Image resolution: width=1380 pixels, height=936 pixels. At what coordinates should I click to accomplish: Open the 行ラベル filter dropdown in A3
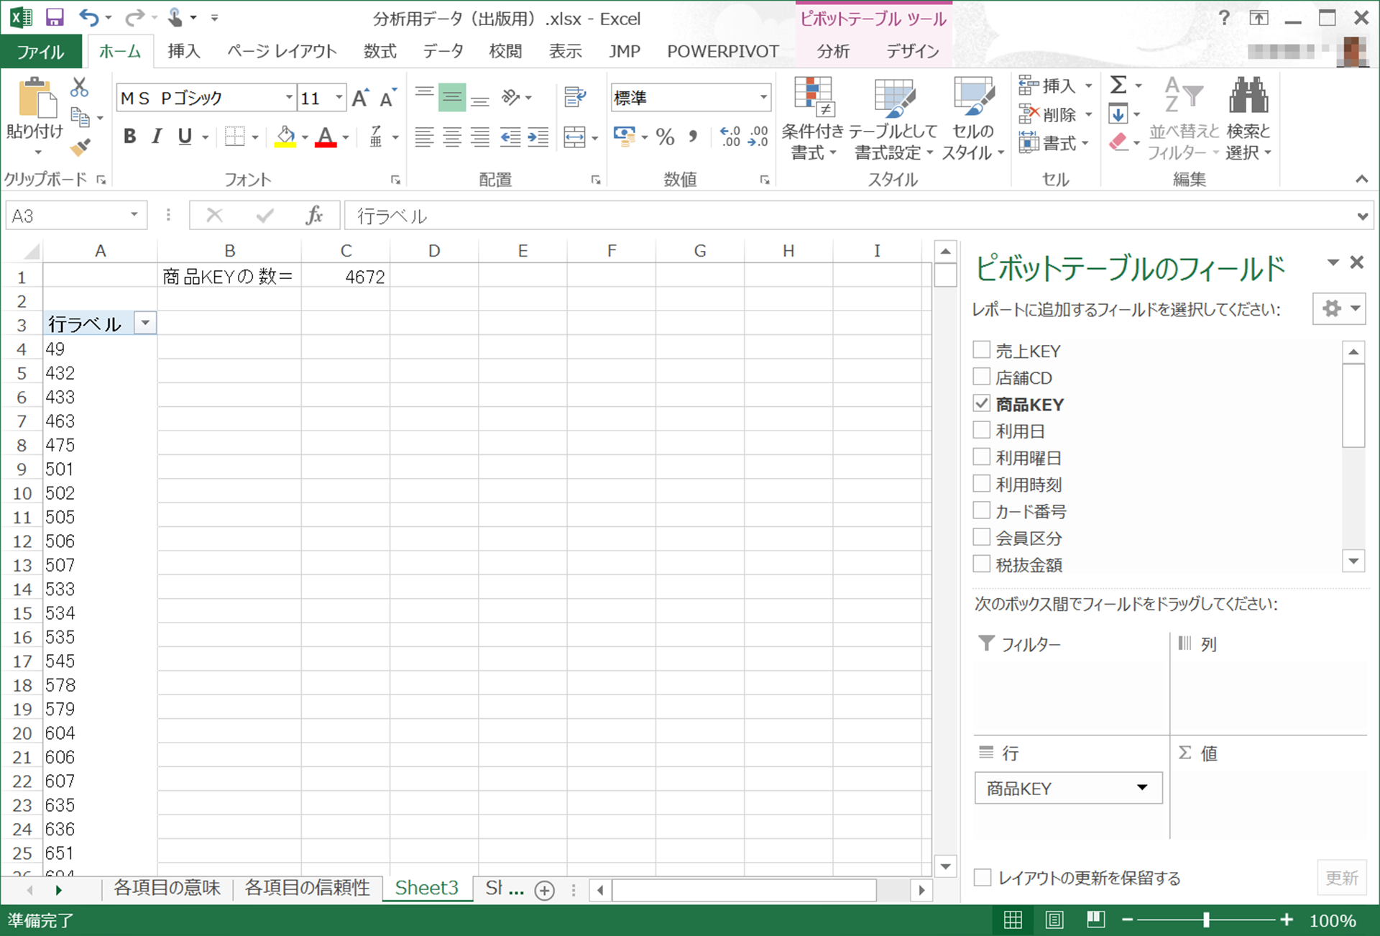(145, 323)
